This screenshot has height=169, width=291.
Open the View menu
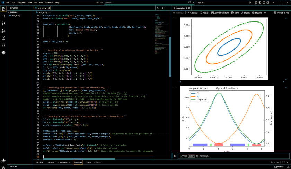click(x=30, y=2)
